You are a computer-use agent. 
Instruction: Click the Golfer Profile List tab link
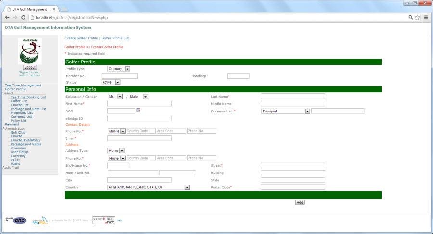[x=115, y=38]
